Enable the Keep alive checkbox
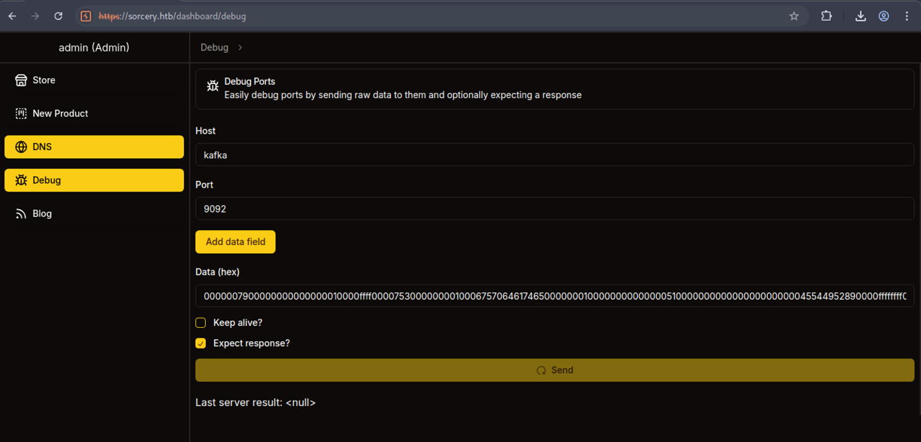The width and height of the screenshot is (921, 442). point(201,322)
